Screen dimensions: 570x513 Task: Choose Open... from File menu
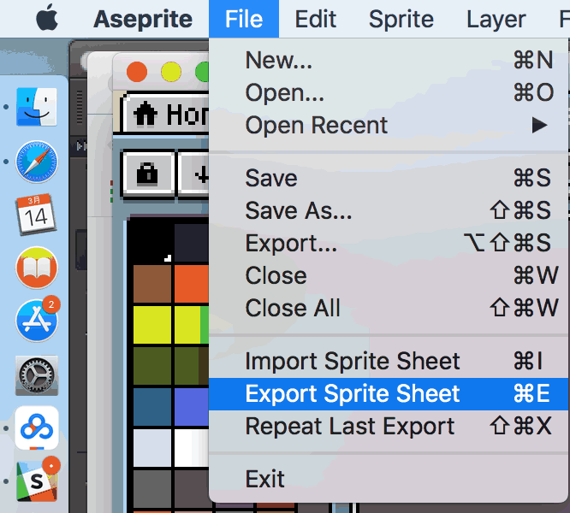point(389,92)
